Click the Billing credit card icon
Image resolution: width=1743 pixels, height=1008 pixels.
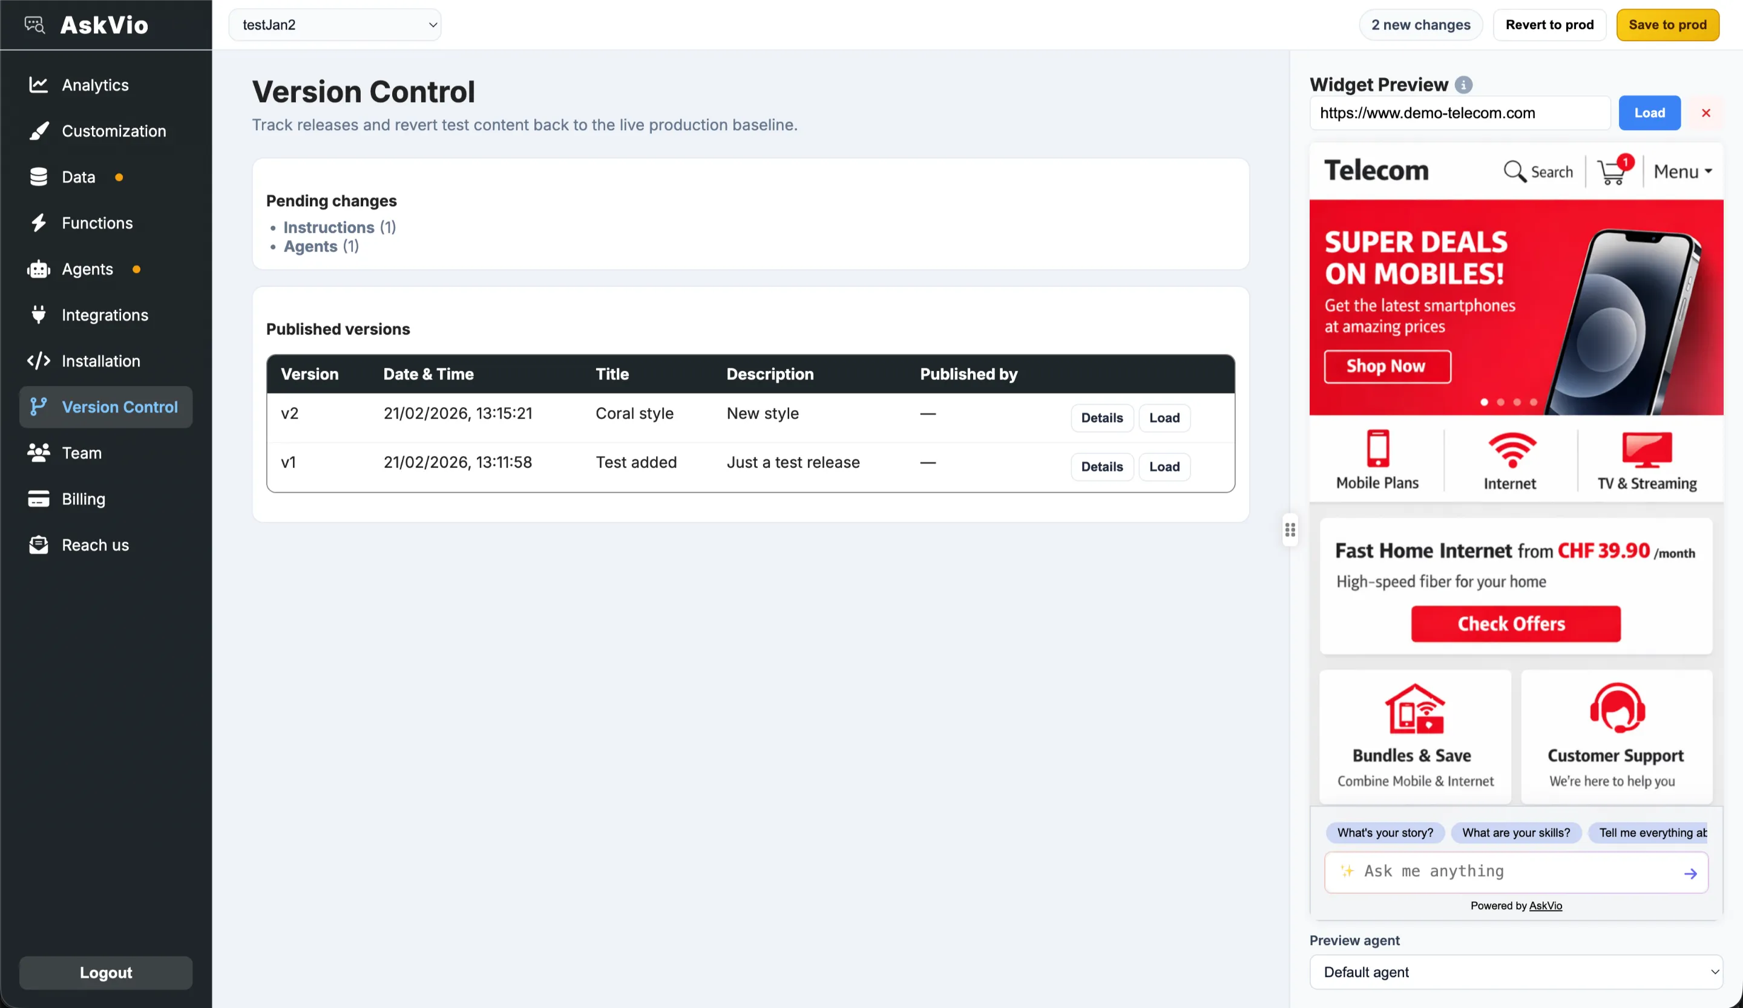(x=39, y=499)
